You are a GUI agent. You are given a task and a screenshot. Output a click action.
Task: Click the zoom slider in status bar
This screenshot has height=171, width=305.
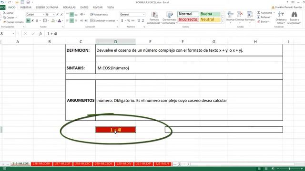pyautogui.click(x=290, y=169)
